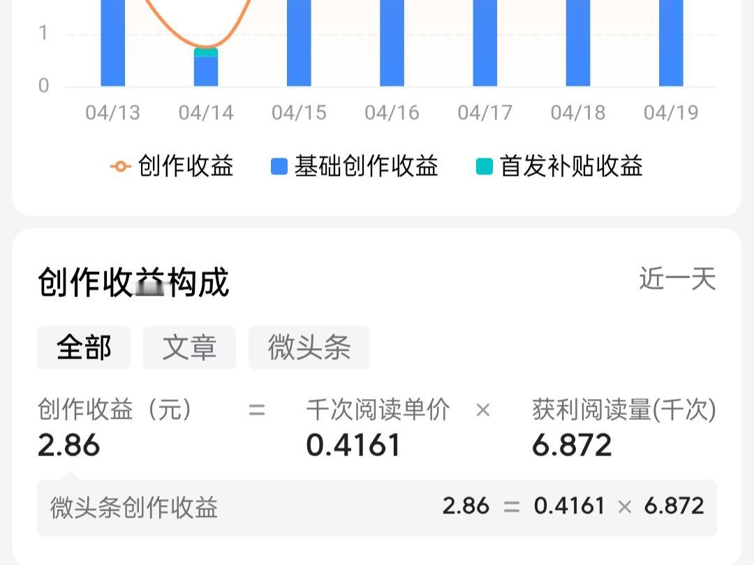
Task: Toggle the teal 首发补贴收益 legend square
Action: pyautogui.click(x=485, y=166)
